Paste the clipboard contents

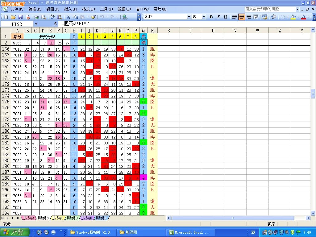point(83,17)
